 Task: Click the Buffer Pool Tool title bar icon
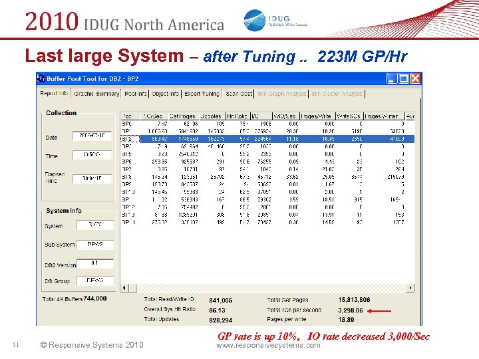point(41,78)
